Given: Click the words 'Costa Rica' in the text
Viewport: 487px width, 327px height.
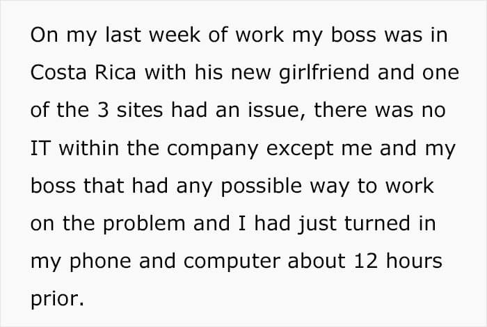Looking at the screenshot, I should tap(83, 72).
